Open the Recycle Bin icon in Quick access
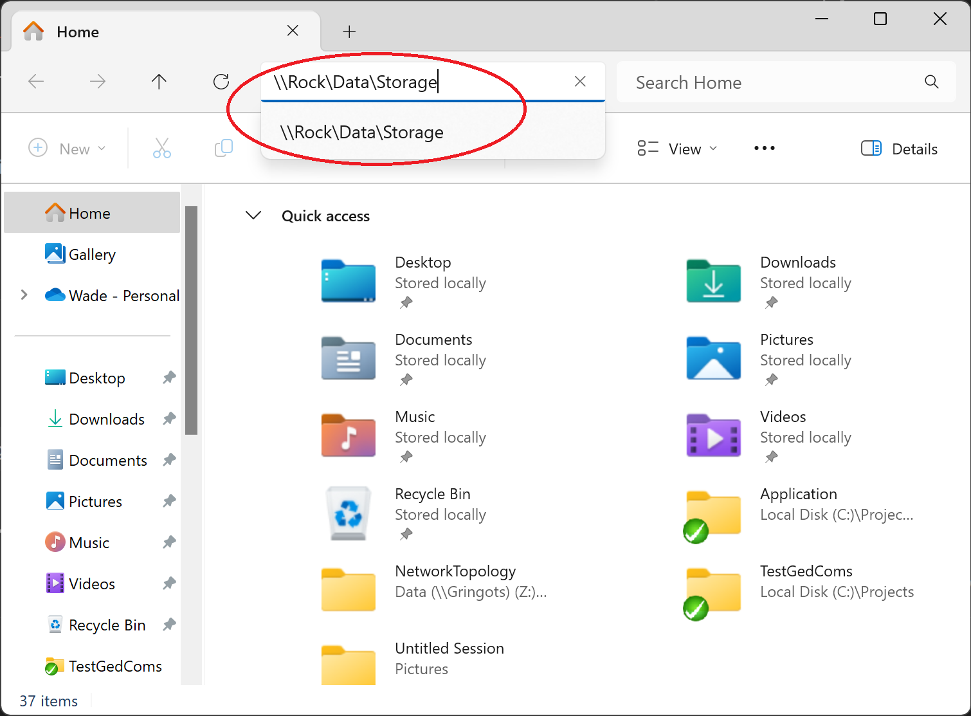The width and height of the screenshot is (971, 716). tap(349, 513)
